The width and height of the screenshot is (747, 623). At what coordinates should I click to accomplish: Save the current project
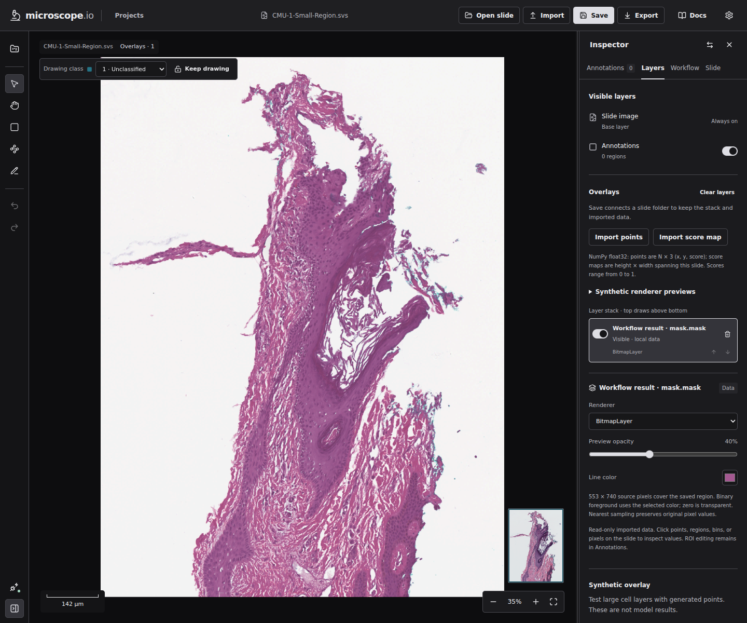(593, 16)
